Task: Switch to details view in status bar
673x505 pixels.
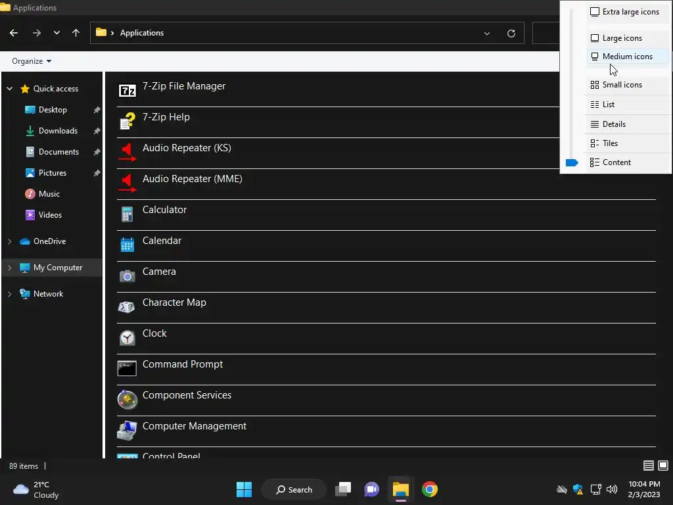Action: tap(649, 466)
